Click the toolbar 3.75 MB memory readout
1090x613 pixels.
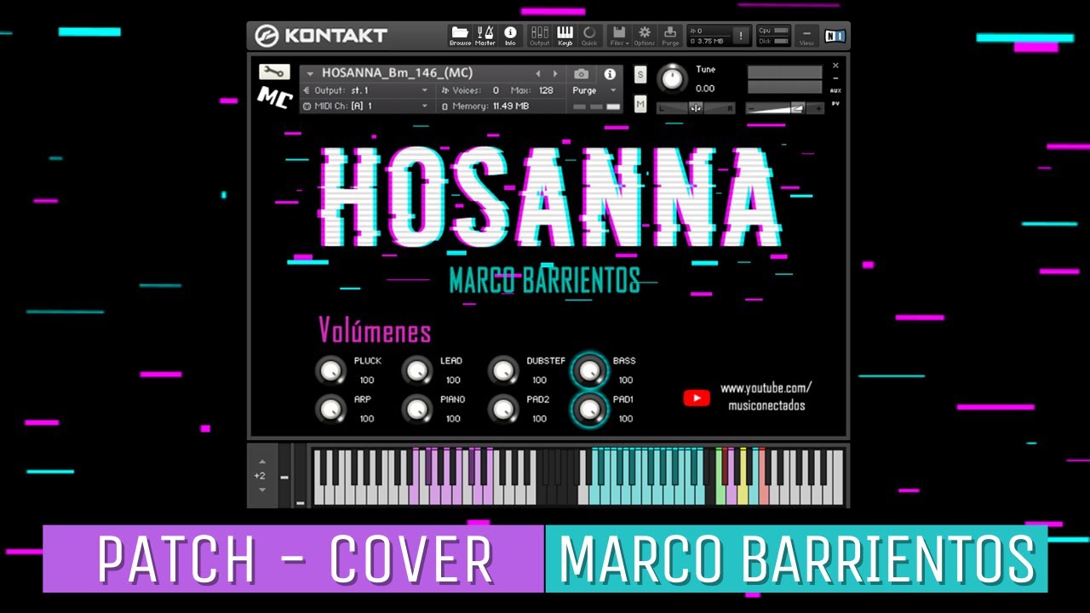(708, 41)
